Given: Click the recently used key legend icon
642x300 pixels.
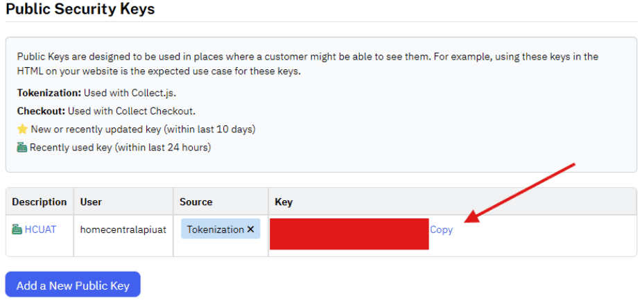Looking at the screenshot, I should coord(22,148).
